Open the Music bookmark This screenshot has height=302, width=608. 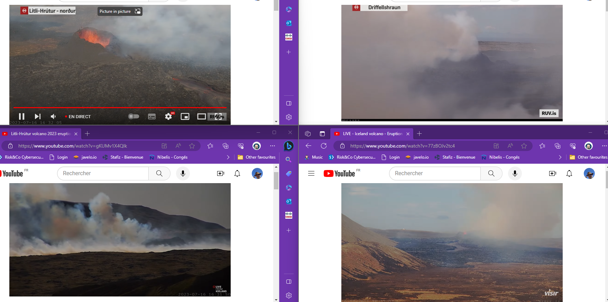pos(314,157)
